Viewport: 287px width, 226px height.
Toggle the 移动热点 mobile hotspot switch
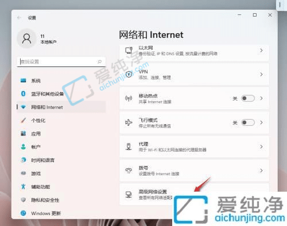click(247, 98)
